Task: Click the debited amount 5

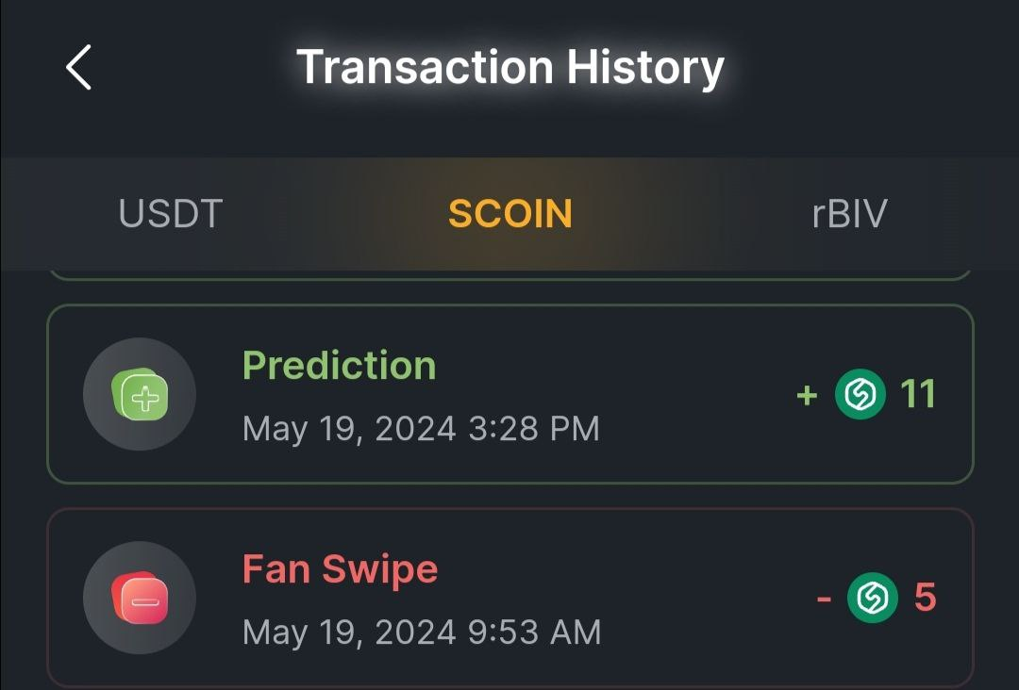Action: tap(925, 598)
